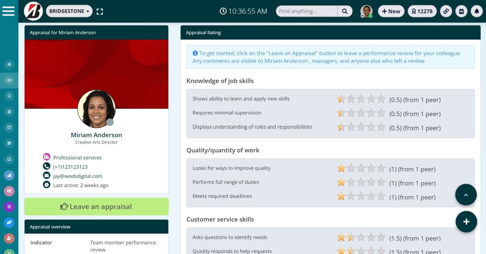Open the calendar icon next to the bell
This screenshot has width=486, height=254.
point(461,11)
